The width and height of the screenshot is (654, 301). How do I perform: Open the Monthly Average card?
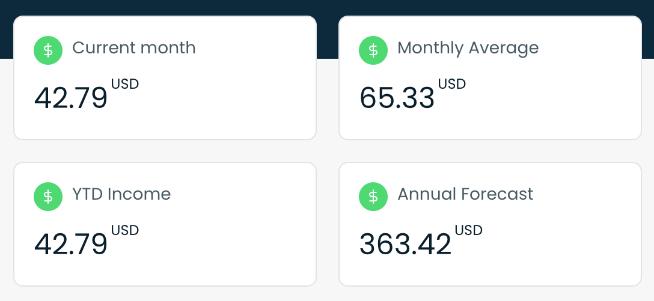tap(490, 78)
